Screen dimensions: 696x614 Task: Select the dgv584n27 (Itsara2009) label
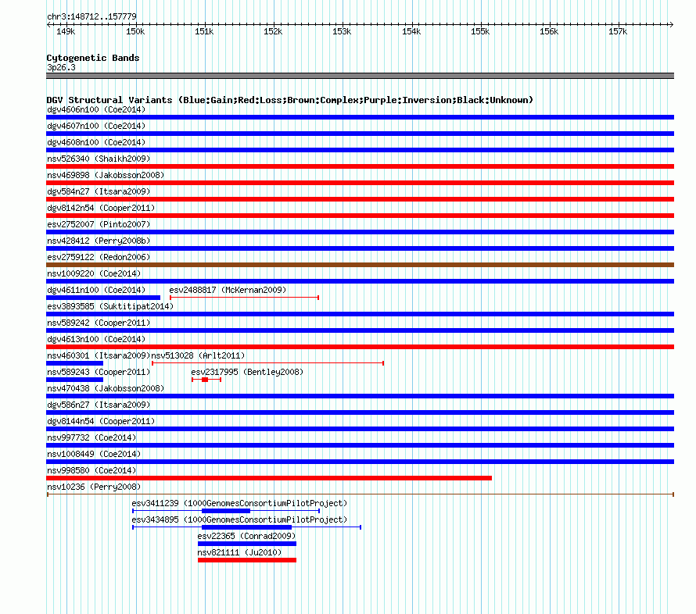point(99,191)
